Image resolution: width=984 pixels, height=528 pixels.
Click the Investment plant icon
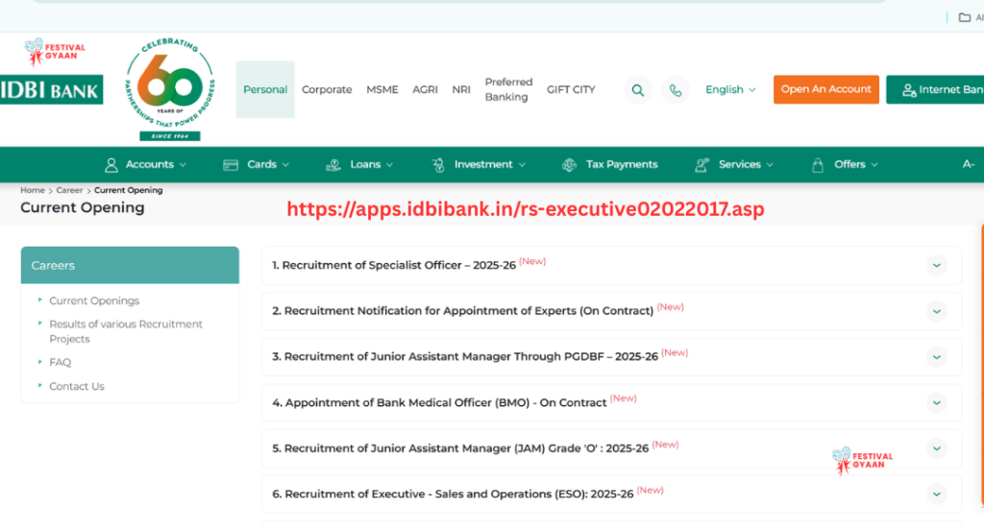tap(438, 165)
